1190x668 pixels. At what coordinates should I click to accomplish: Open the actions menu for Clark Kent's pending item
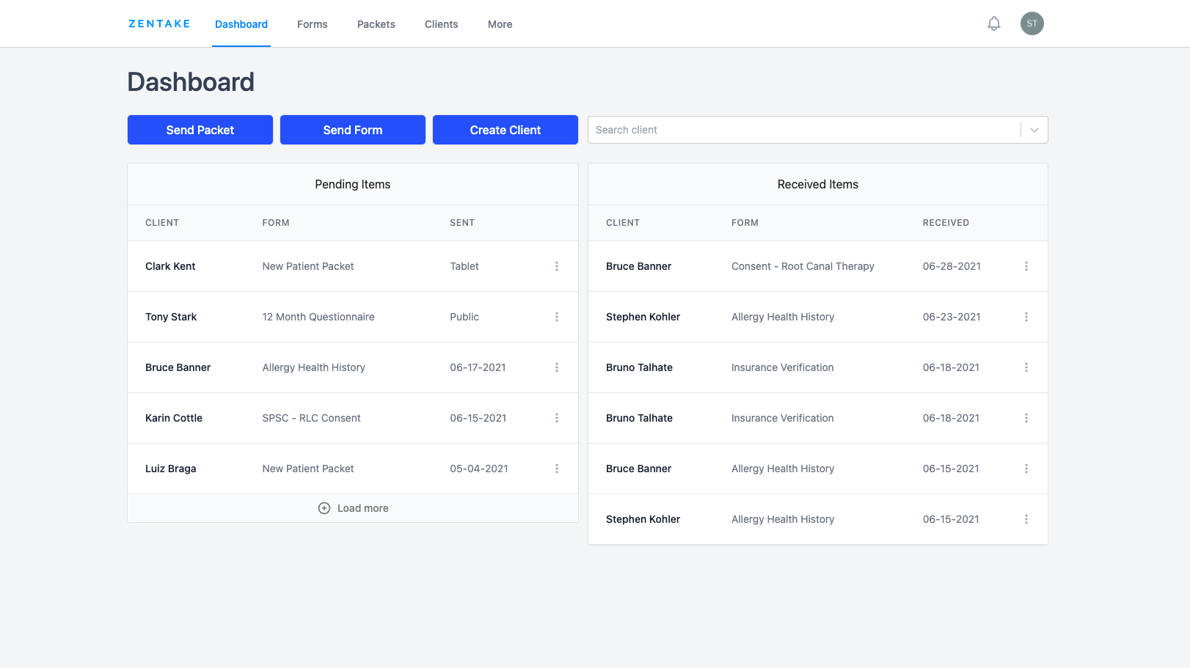556,266
